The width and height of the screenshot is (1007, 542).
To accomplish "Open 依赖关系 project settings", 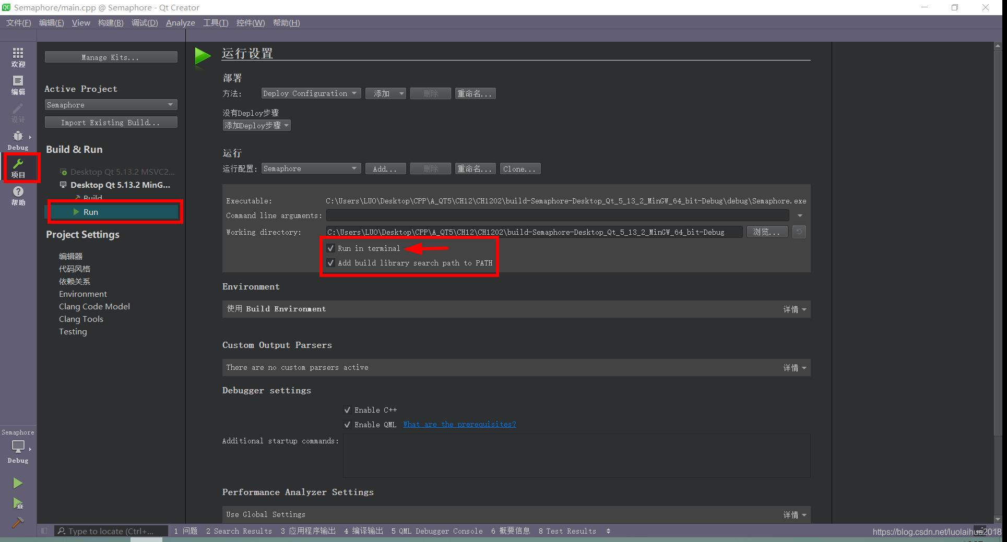I will [x=75, y=281].
